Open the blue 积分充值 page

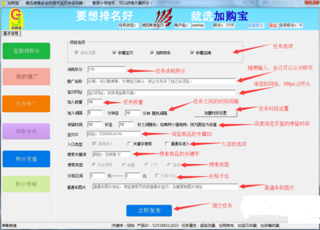26,159
